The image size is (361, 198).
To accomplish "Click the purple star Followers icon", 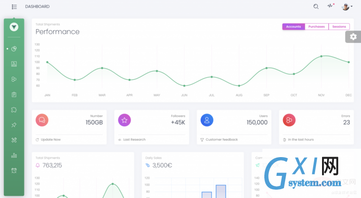I will pos(124,120).
